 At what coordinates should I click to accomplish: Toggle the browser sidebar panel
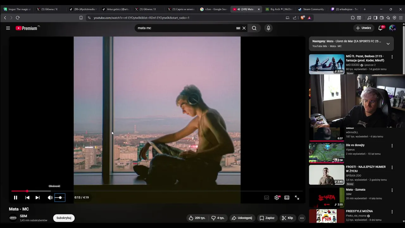coord(375,18)
